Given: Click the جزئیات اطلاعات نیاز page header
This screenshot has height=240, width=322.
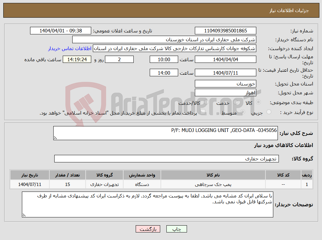Looking at the screenshot, I should 289,10.
